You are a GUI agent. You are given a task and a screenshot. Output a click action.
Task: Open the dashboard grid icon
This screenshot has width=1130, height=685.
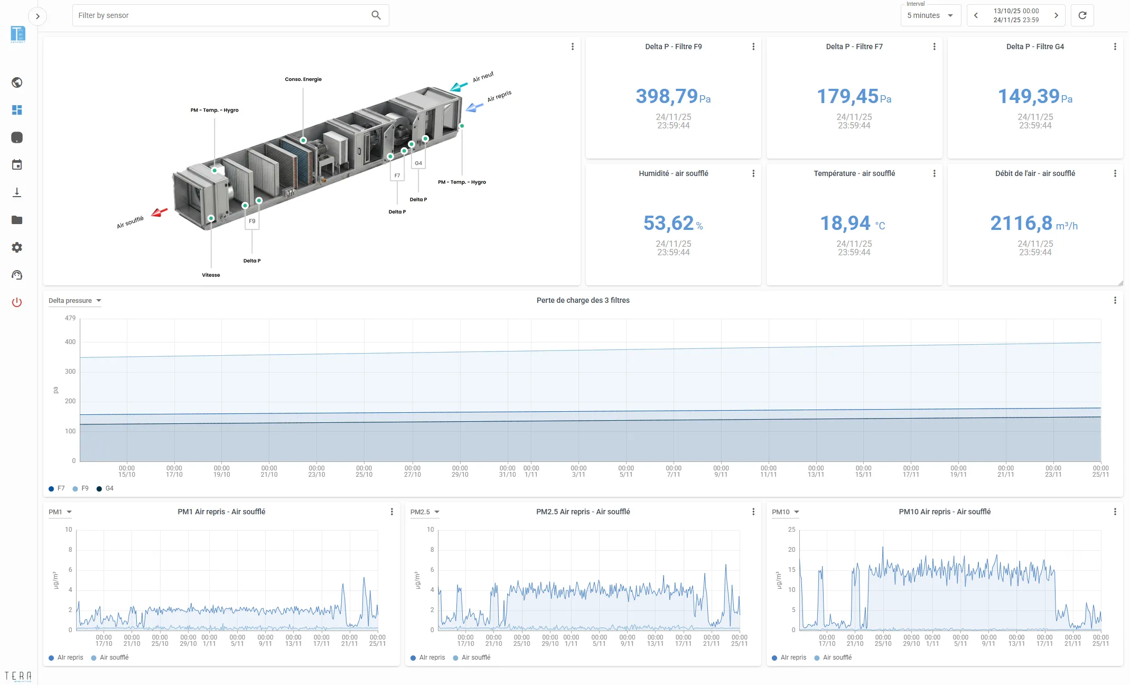tap(17, 110)
